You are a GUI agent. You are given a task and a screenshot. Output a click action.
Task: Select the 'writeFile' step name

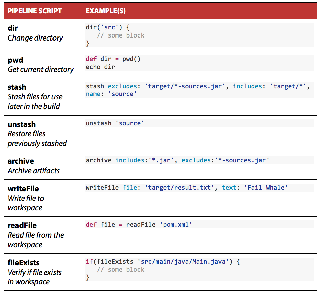tap(23, 189)
